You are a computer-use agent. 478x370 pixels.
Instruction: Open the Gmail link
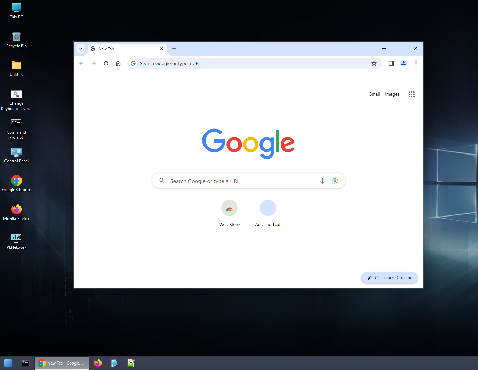374,94
